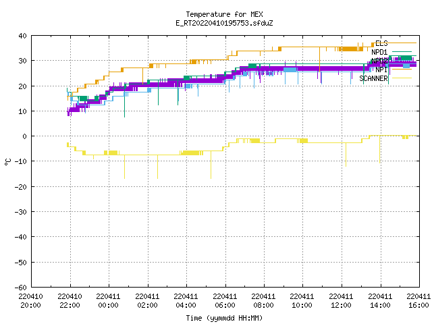Click the NPD1 legend label
The image size is (432, 324).
pos(379,52)
